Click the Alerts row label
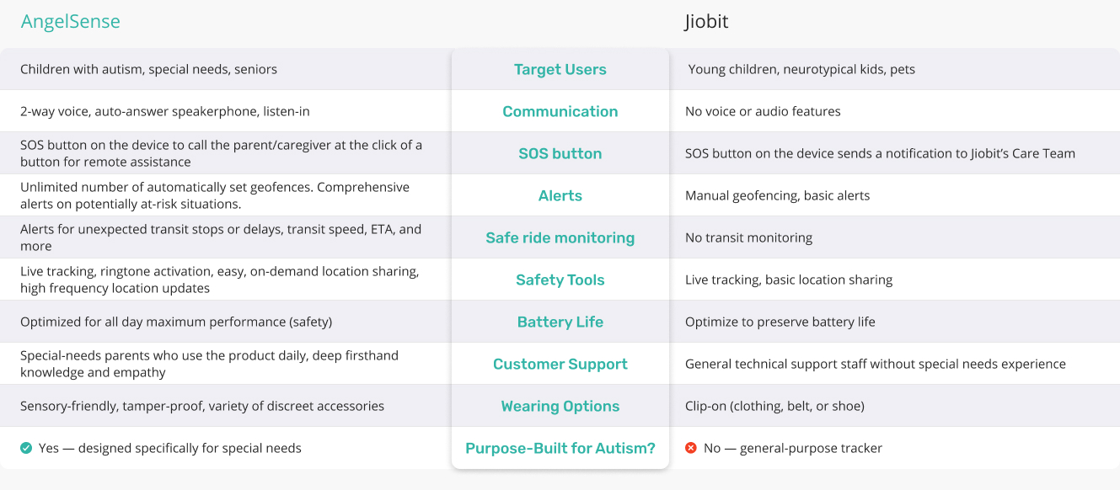Screen dimensions: 1120x490 560,196
